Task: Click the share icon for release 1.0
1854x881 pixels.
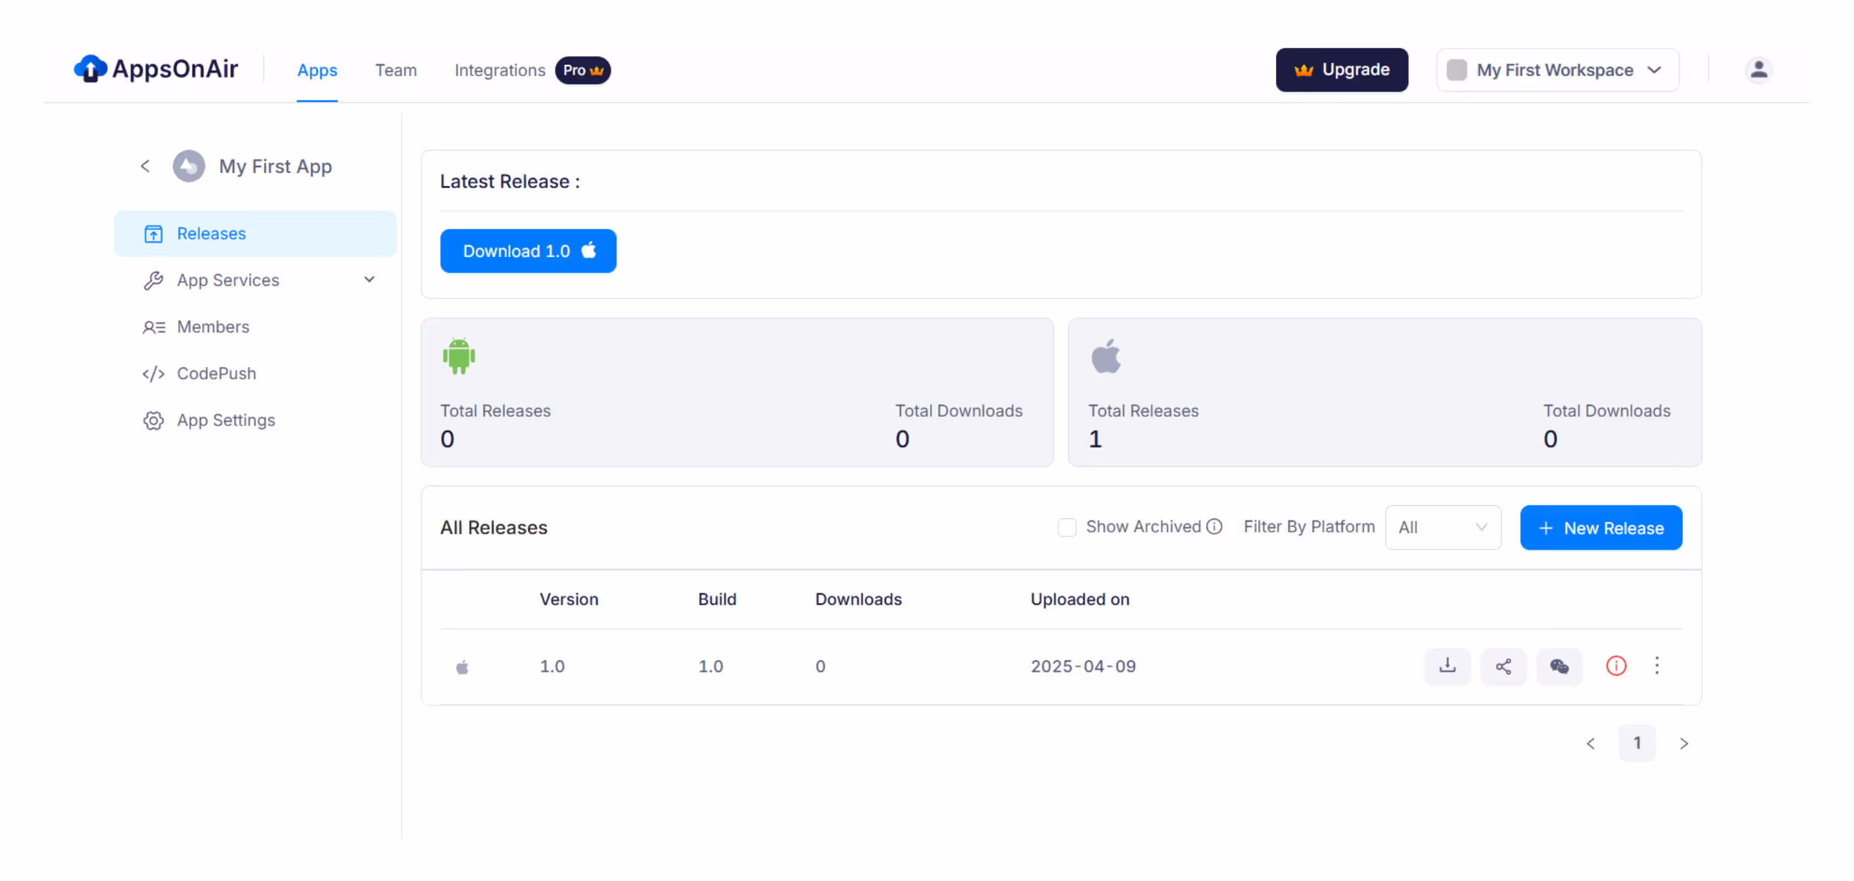Action: tap(1503, 666)
